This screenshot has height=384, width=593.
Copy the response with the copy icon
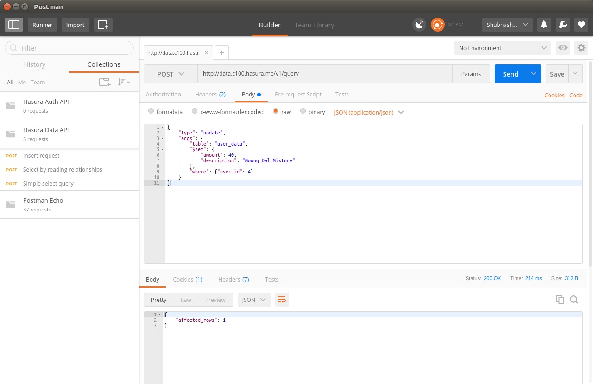tap(560, 300)
